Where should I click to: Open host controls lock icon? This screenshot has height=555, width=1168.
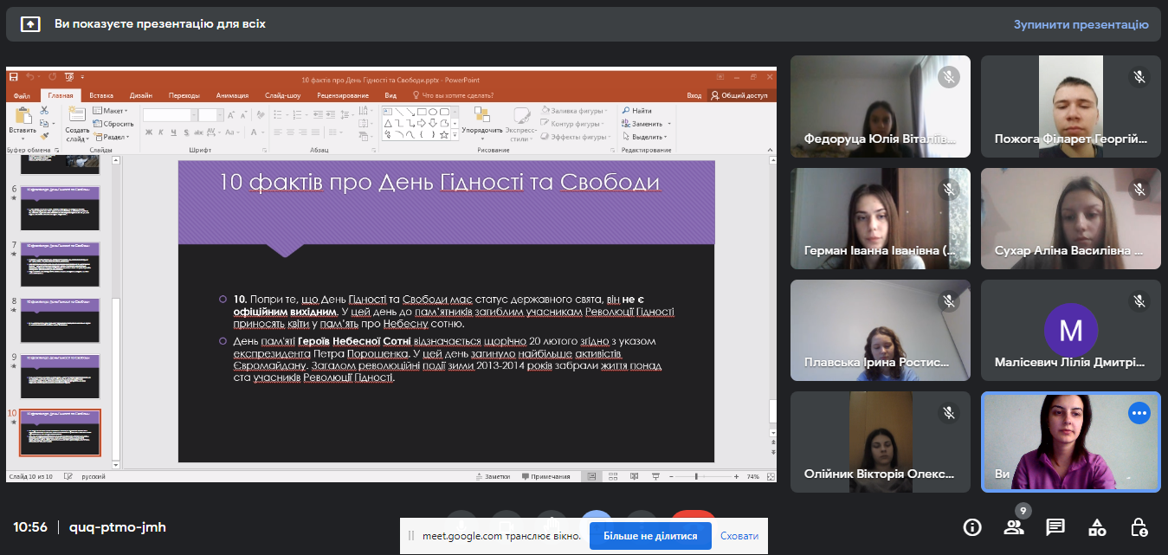tap(1139, 526)
